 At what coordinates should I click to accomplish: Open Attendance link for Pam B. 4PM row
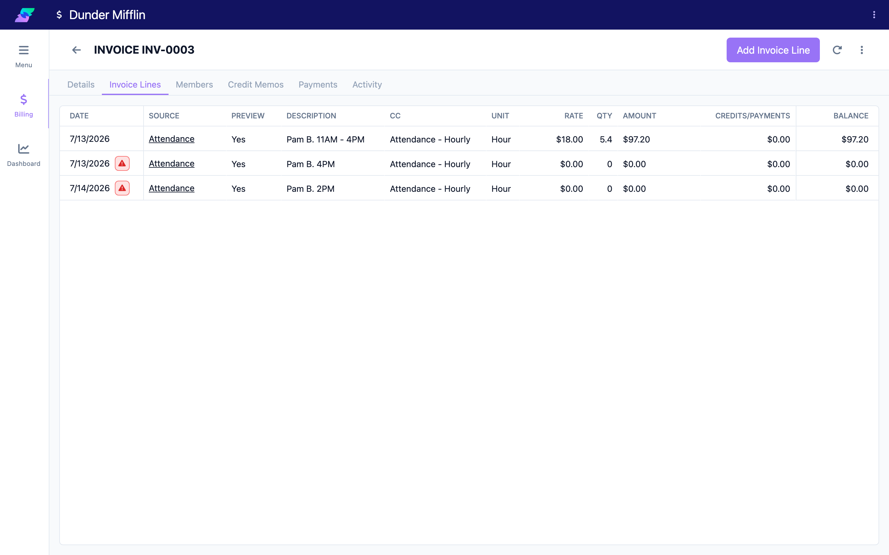point(171,164)
